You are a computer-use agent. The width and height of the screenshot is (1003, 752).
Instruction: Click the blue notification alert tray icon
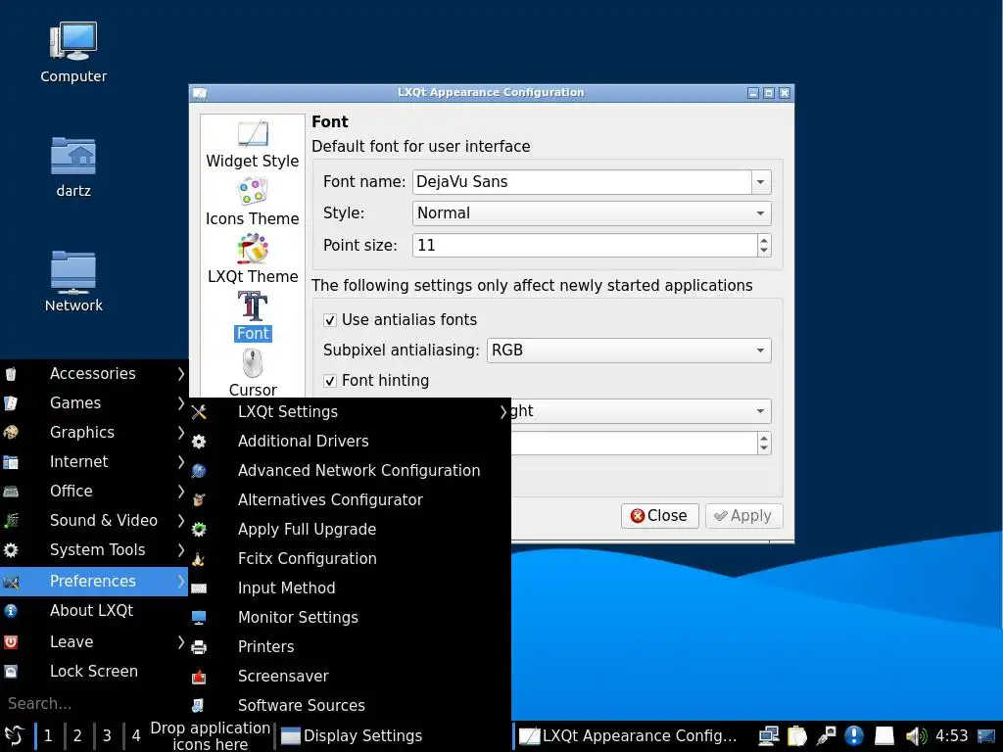pyautogui.click(x=854, y=736)
